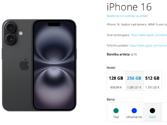Screen dimensions: 167x125
Task: Click the 939,99 € price
Action: 116,87
